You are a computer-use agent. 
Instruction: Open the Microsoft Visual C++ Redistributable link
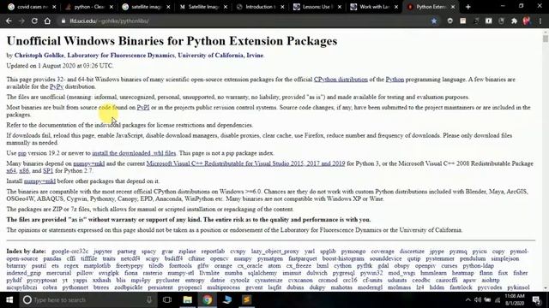(245, 163)
